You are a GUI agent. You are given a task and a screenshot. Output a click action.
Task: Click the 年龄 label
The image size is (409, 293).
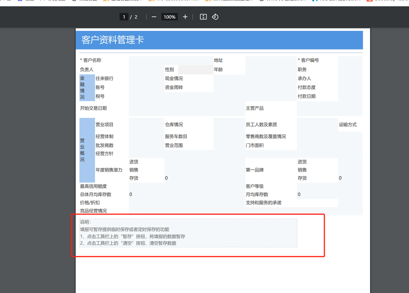218,70
